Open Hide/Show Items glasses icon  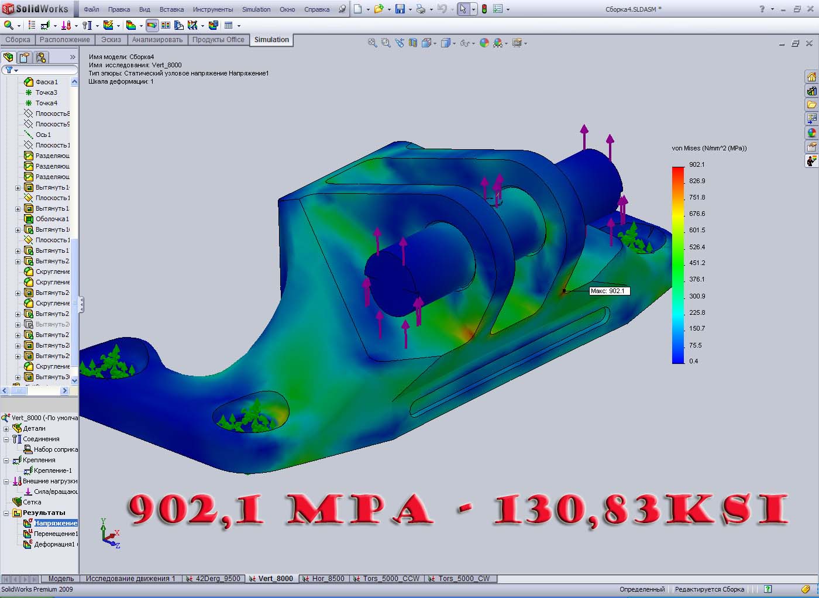tap(464, 43)
